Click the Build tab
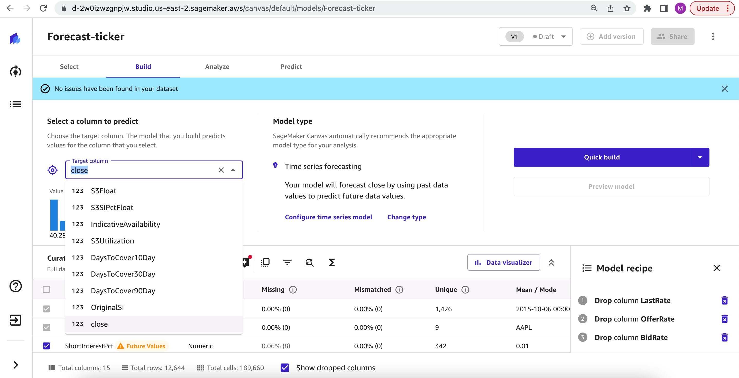The image size is (739, 378). (143, 67)
